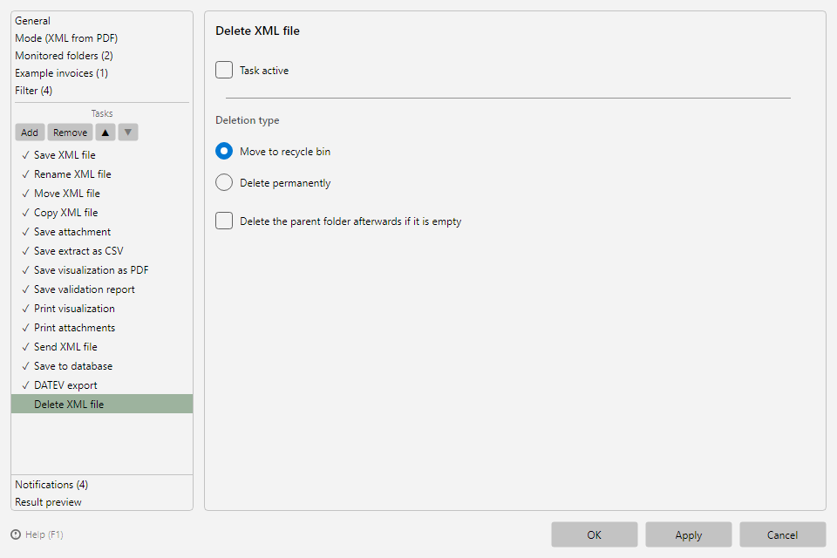Select the Save XML file task
Screen dimensions: 837x558
coord(101,155)
